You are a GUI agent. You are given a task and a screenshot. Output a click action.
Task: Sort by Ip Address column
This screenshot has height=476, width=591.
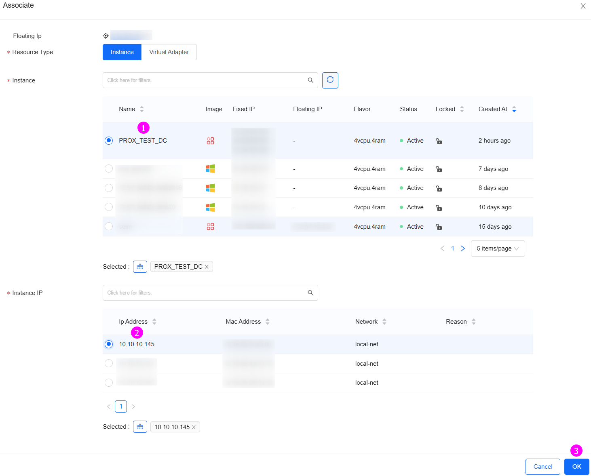(x=154, y=322)
